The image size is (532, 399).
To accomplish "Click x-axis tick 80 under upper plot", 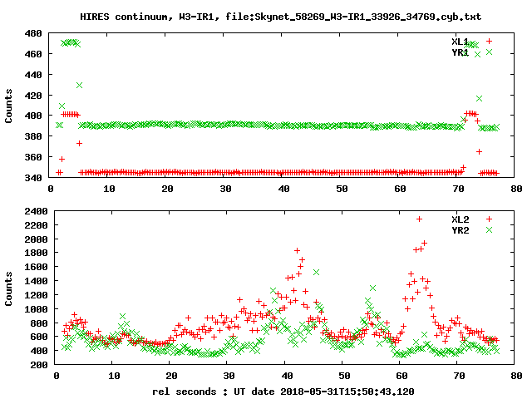I will pyautogui.click(x=516, y=189).
